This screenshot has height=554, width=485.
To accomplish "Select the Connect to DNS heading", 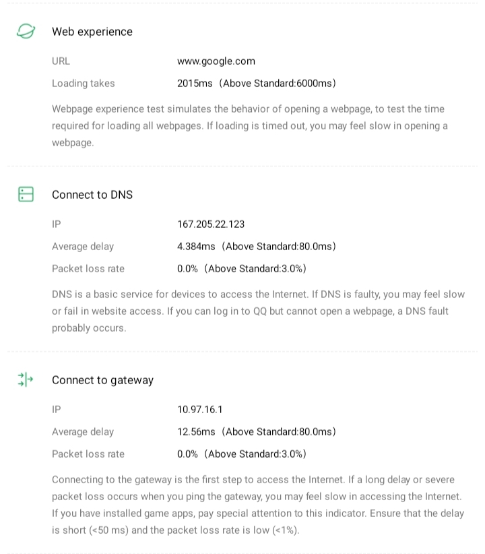I will 92,195.
